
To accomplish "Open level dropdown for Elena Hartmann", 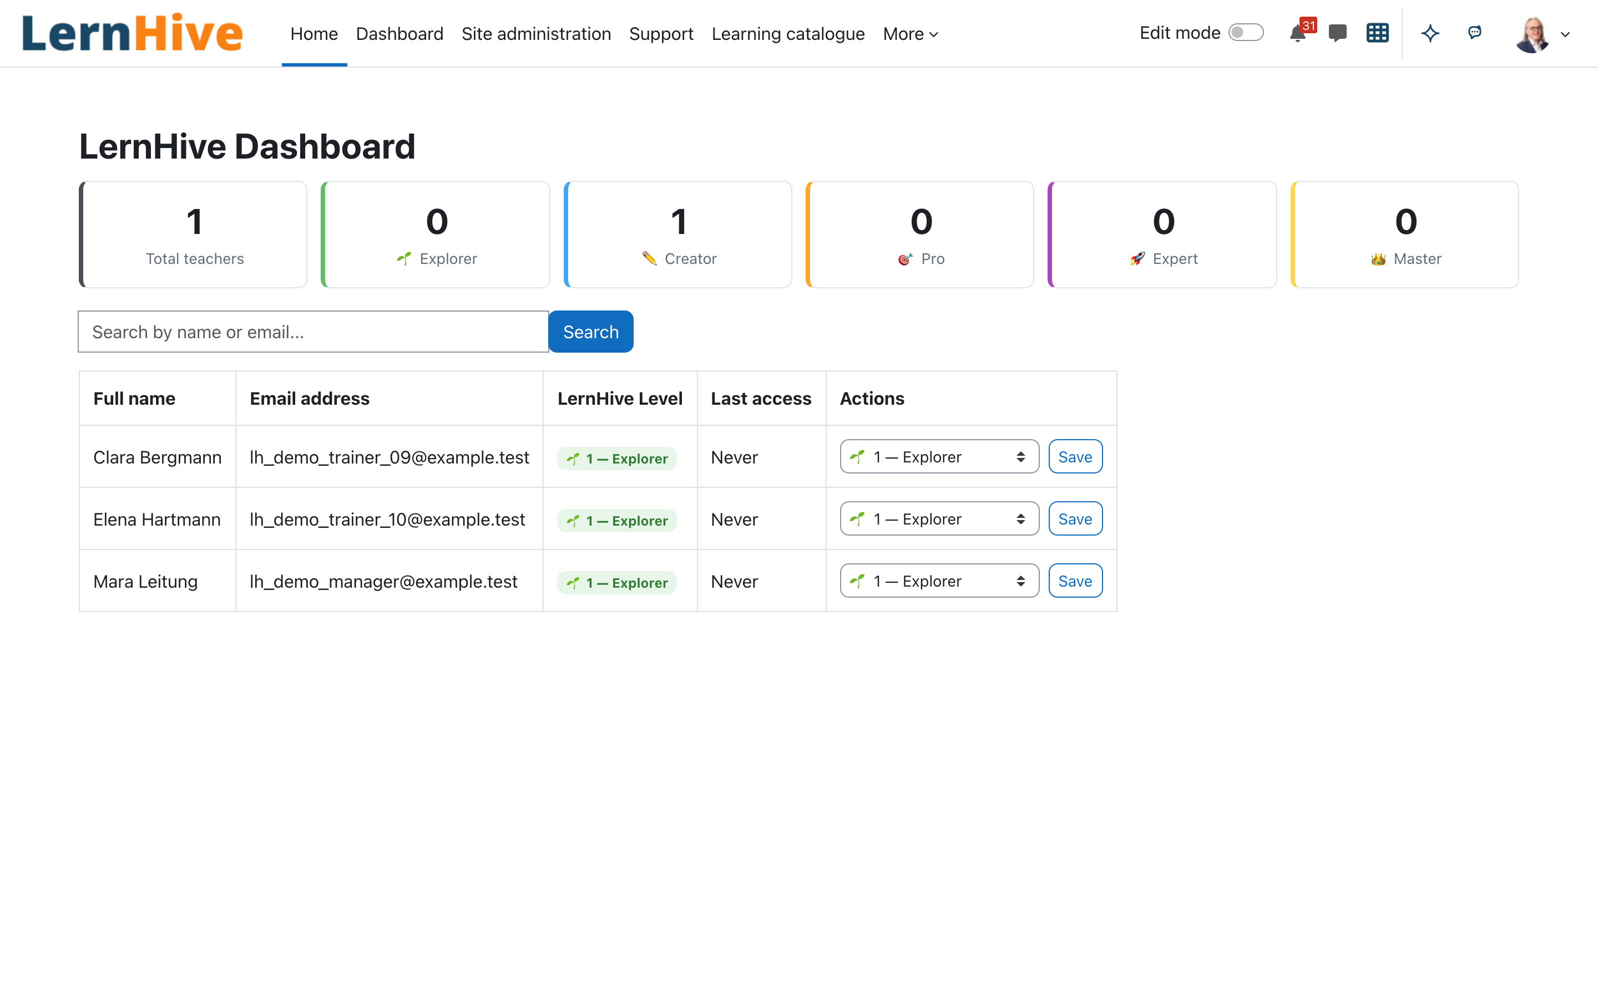I will click(x=939, y=519).
